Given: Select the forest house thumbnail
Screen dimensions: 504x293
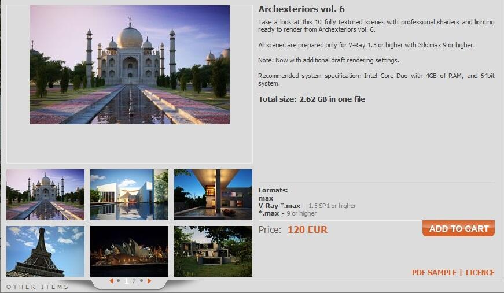Looking at the screenshot, I should [213, 251].
